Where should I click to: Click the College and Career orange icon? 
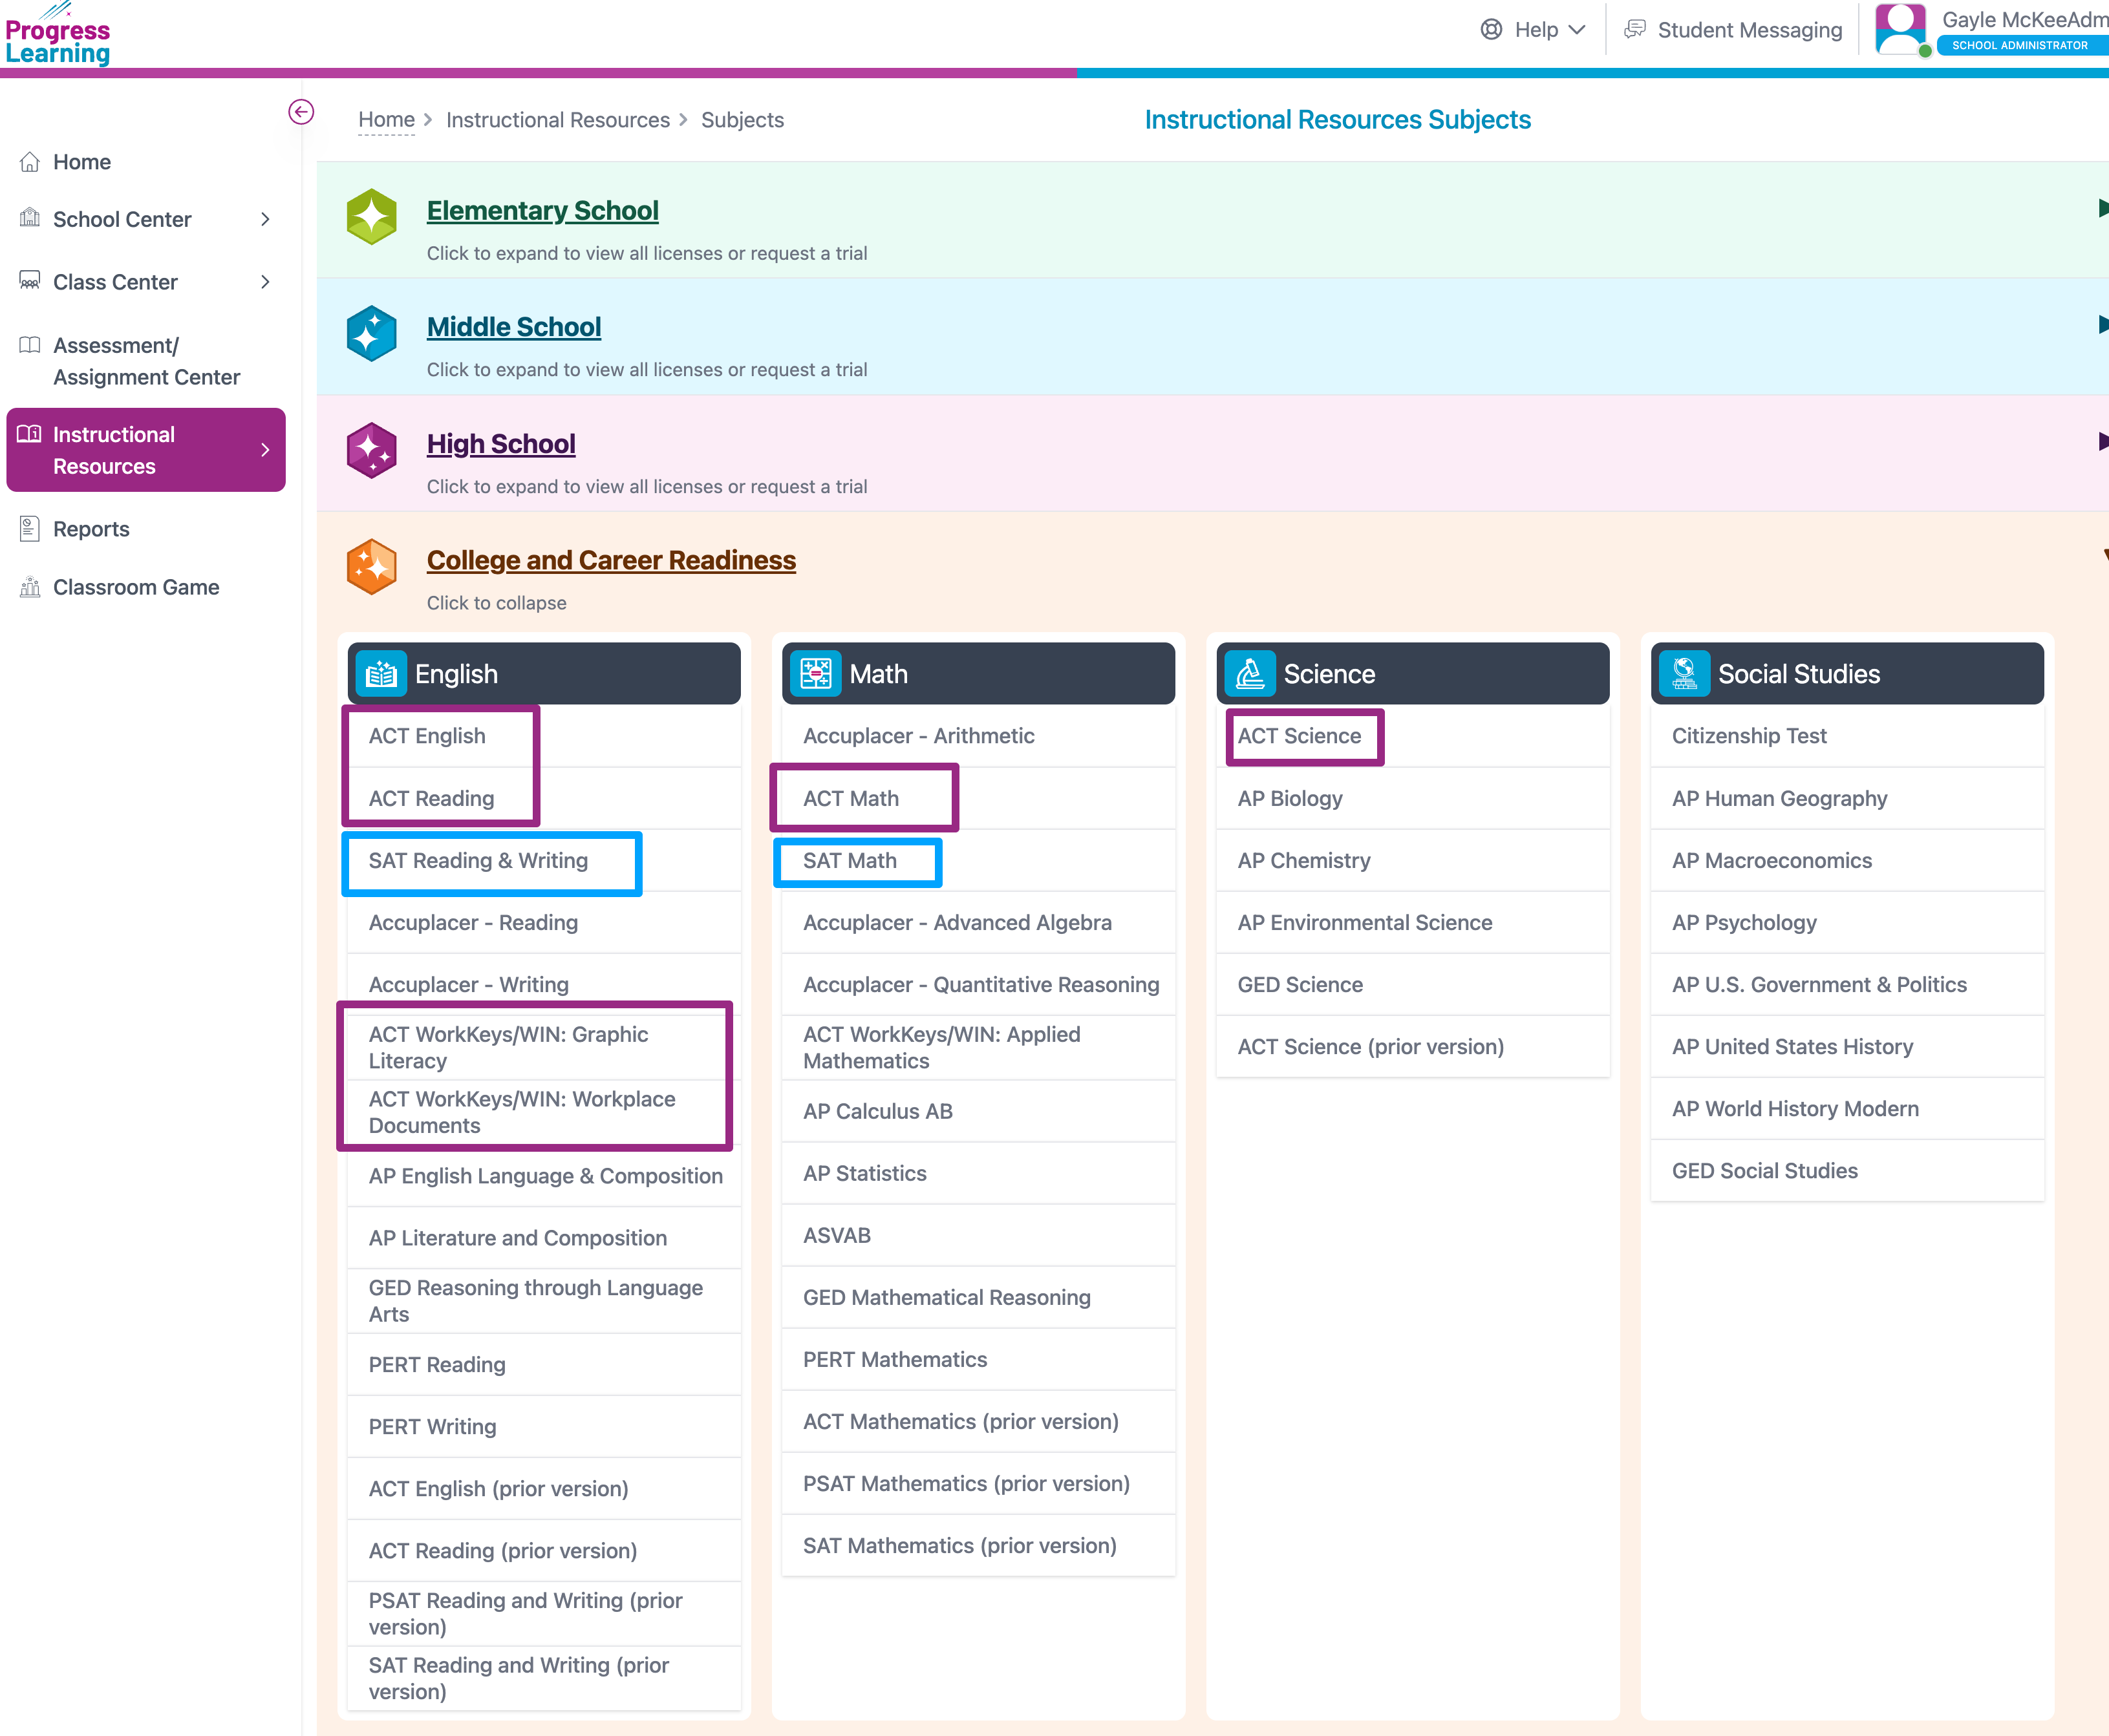point(371,566)
